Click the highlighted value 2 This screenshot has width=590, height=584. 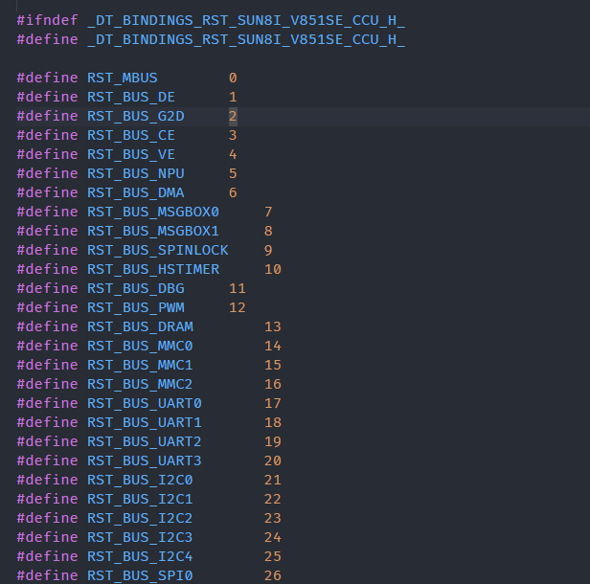(233, 116)
